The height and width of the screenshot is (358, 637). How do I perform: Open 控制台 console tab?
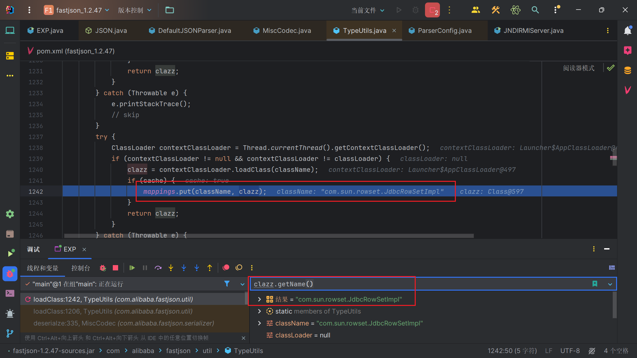pyautogui.click(x=81, y=268)
